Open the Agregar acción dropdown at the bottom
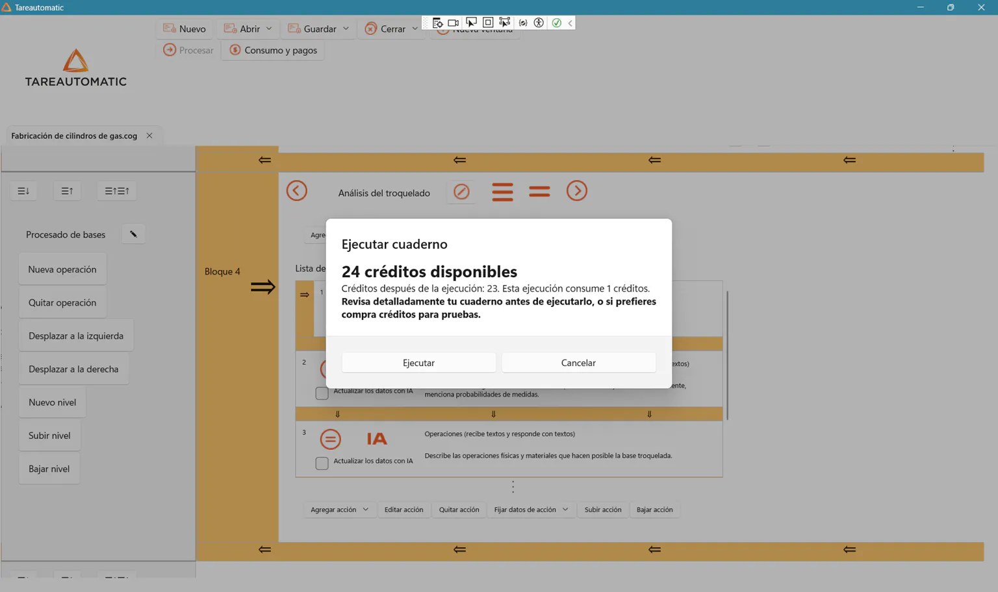Viewport: 998px width, 592px height. (339, 510)
